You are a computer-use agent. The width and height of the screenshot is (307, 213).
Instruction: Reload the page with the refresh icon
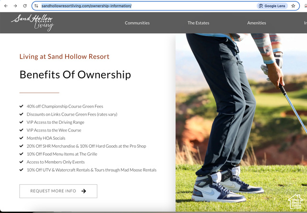pos(25,6)
